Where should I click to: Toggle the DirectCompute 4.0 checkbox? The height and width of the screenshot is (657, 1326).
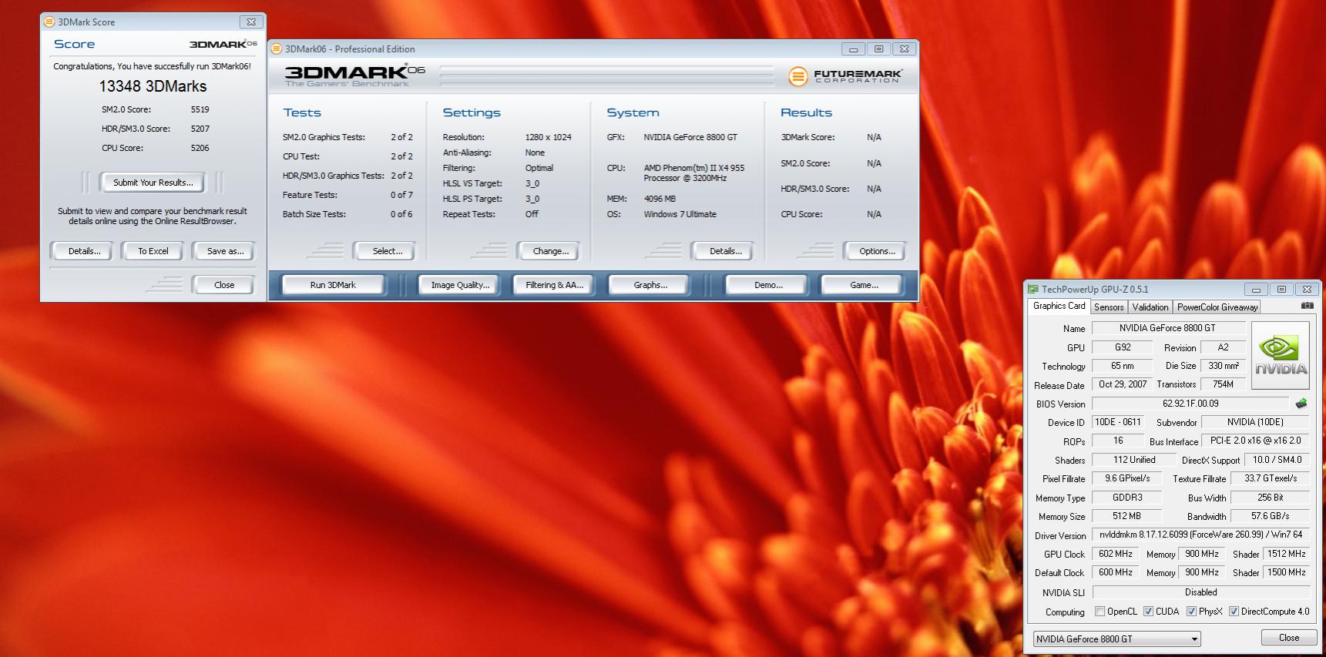pyautogui.click(x=1234, y=612)
